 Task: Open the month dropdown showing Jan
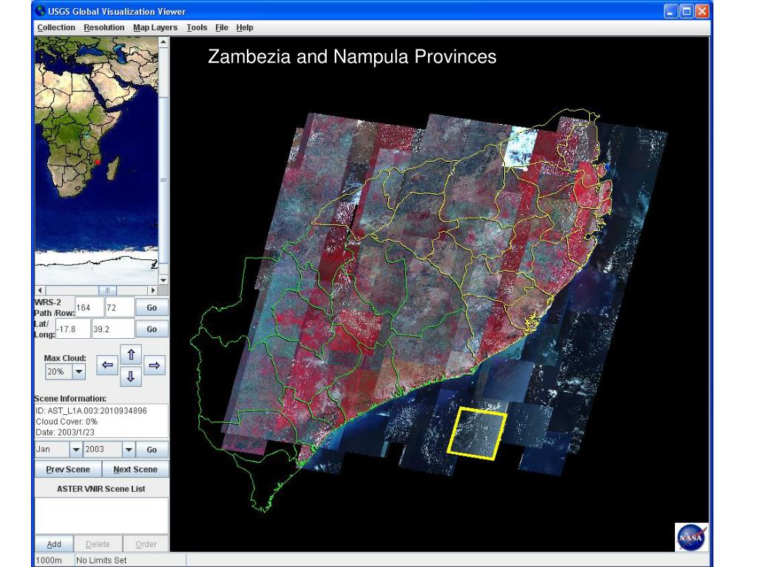[x=76, y=450]
